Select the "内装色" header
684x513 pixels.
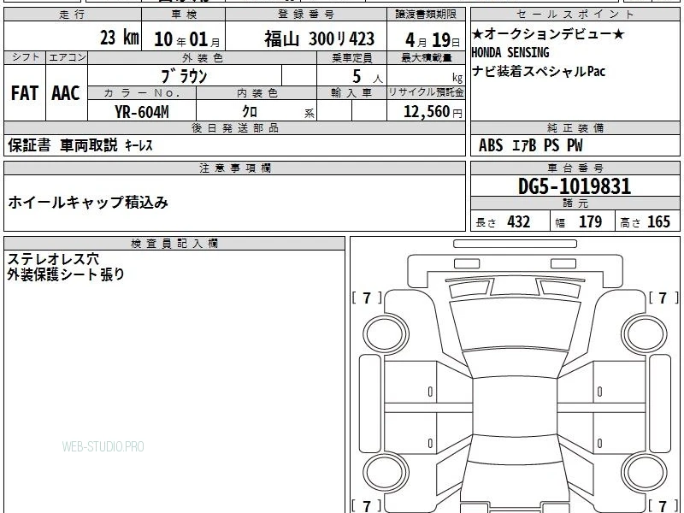(257, 93)
